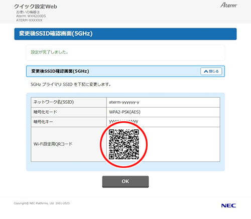
Task: Click the ATERM-XXXXXX device identifier text
Action: click(x=29, y=20)
